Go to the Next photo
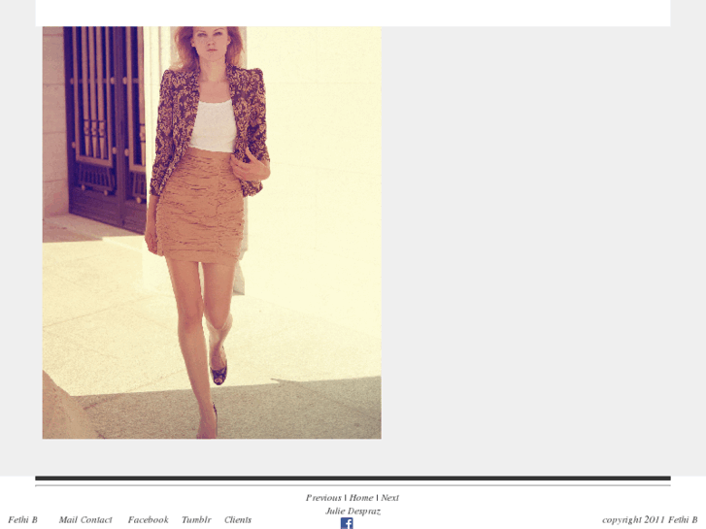 (x=390, y=498)
